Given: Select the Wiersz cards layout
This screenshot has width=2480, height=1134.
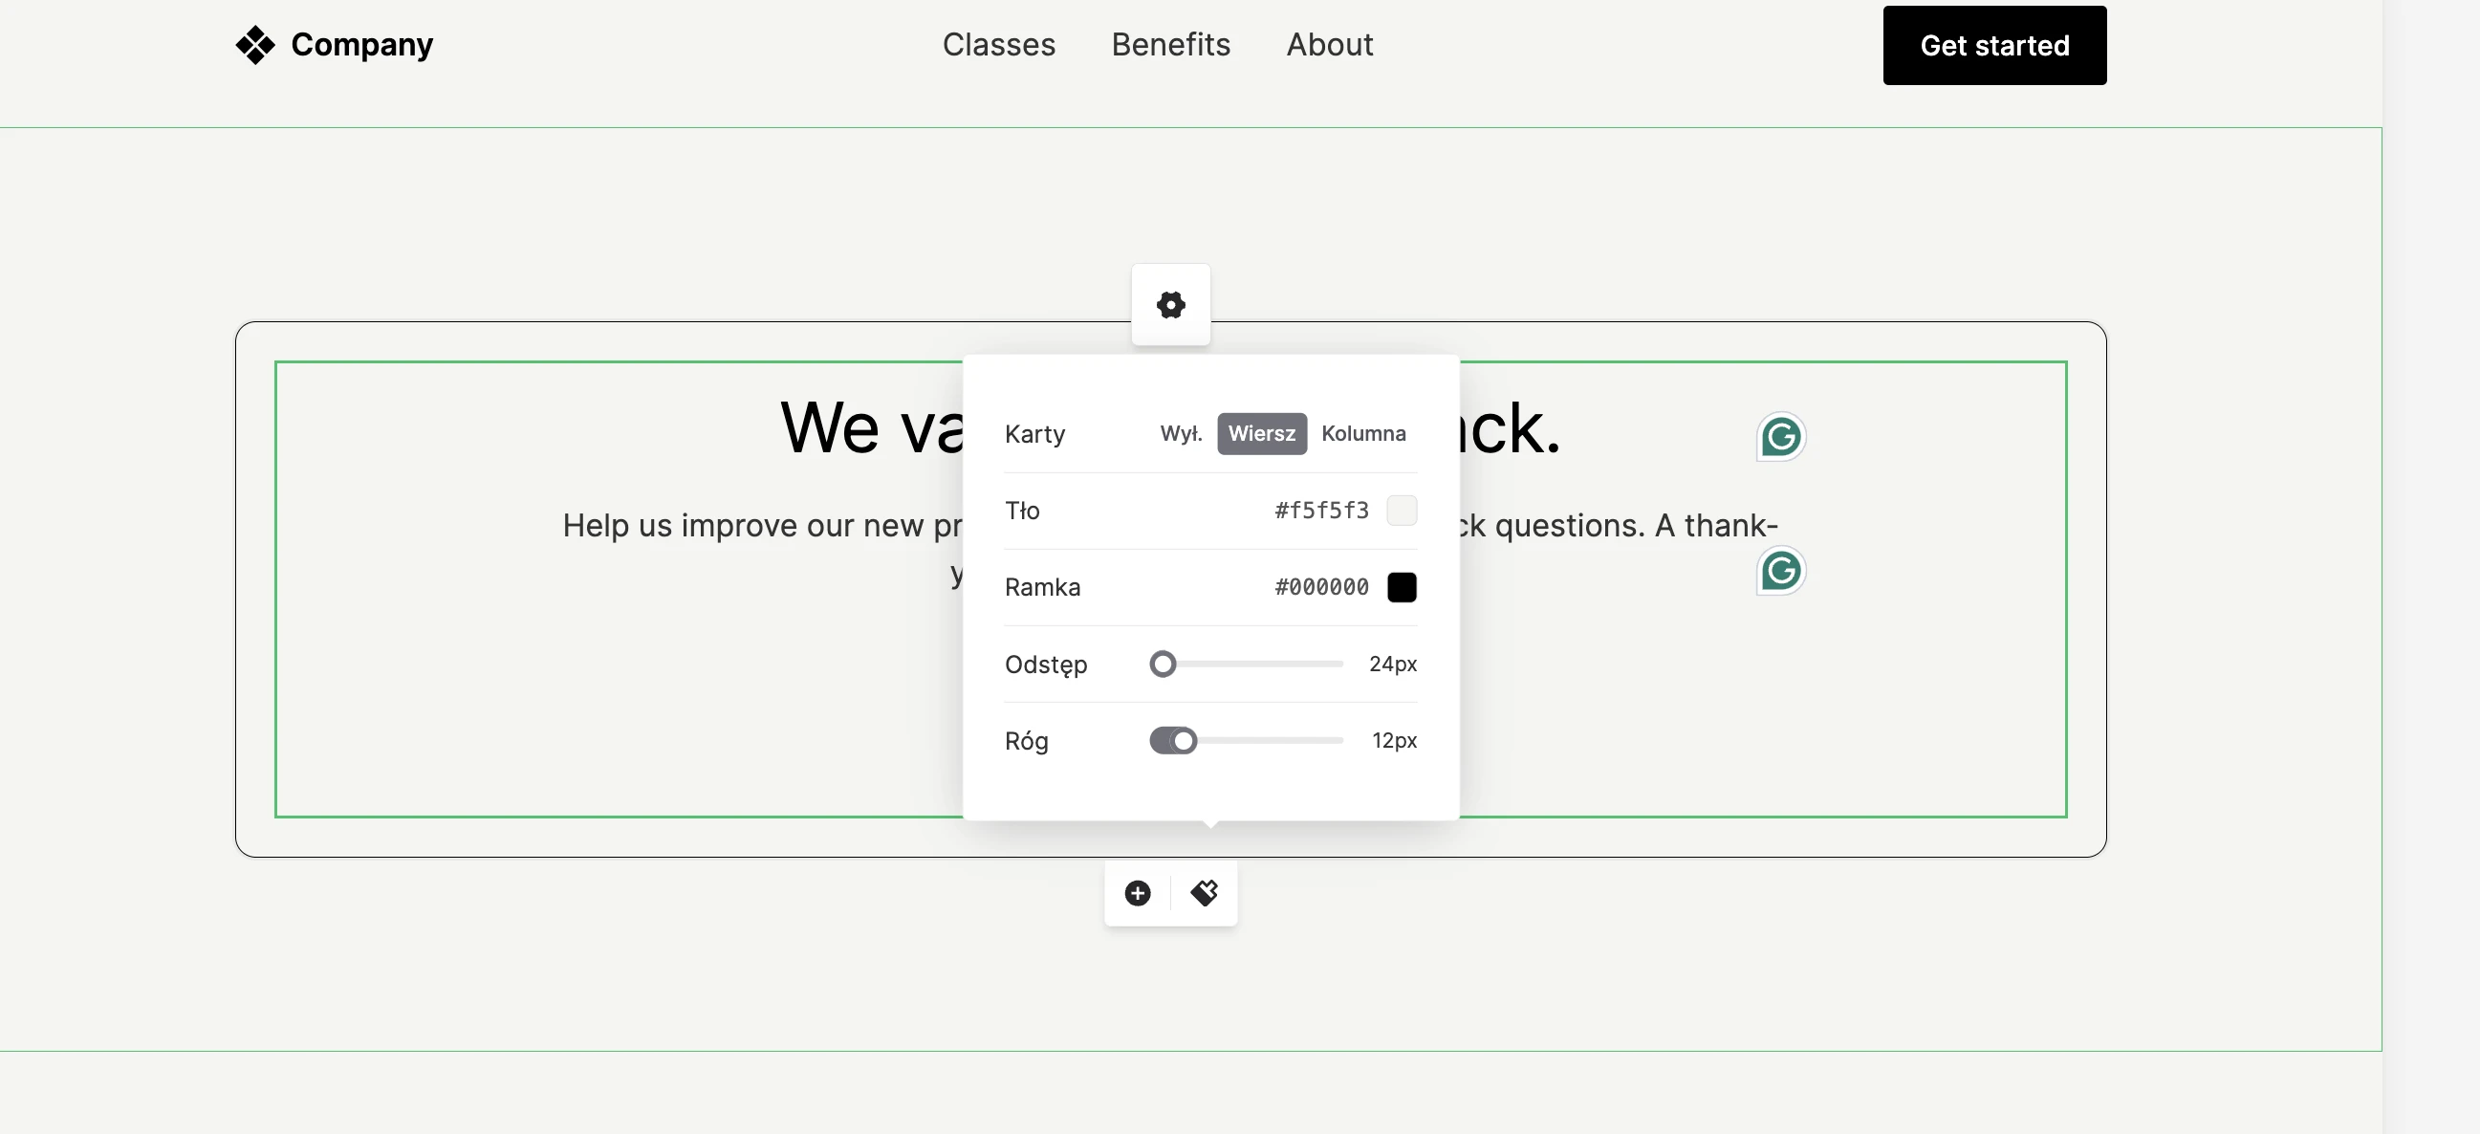Looking at the screenshot, I should (x=1261, y=433).
